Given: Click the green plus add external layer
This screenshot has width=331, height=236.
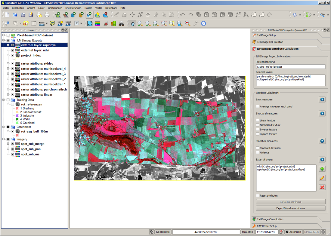Looking at the screenshot, I should [322, 169].
